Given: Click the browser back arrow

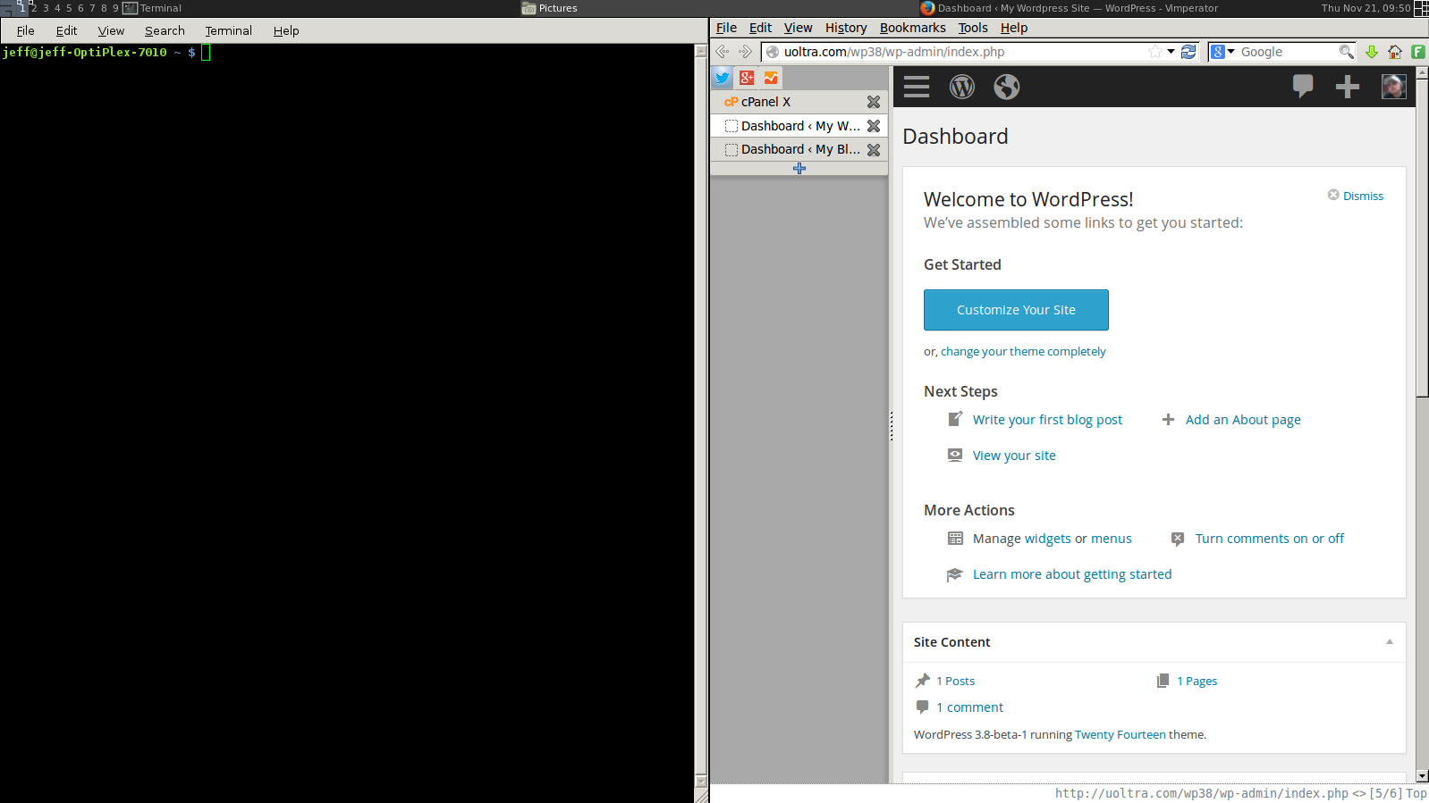Looking at the screenshot, I should click(x=723, y=52).
